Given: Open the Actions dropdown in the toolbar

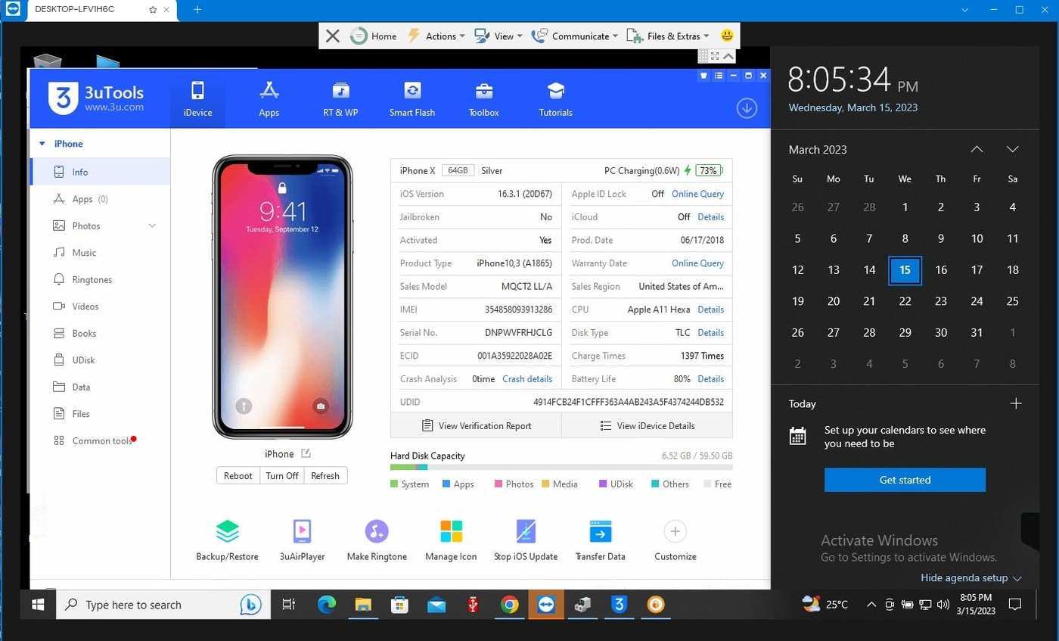Looking at the screenshot, I should 437,36.
